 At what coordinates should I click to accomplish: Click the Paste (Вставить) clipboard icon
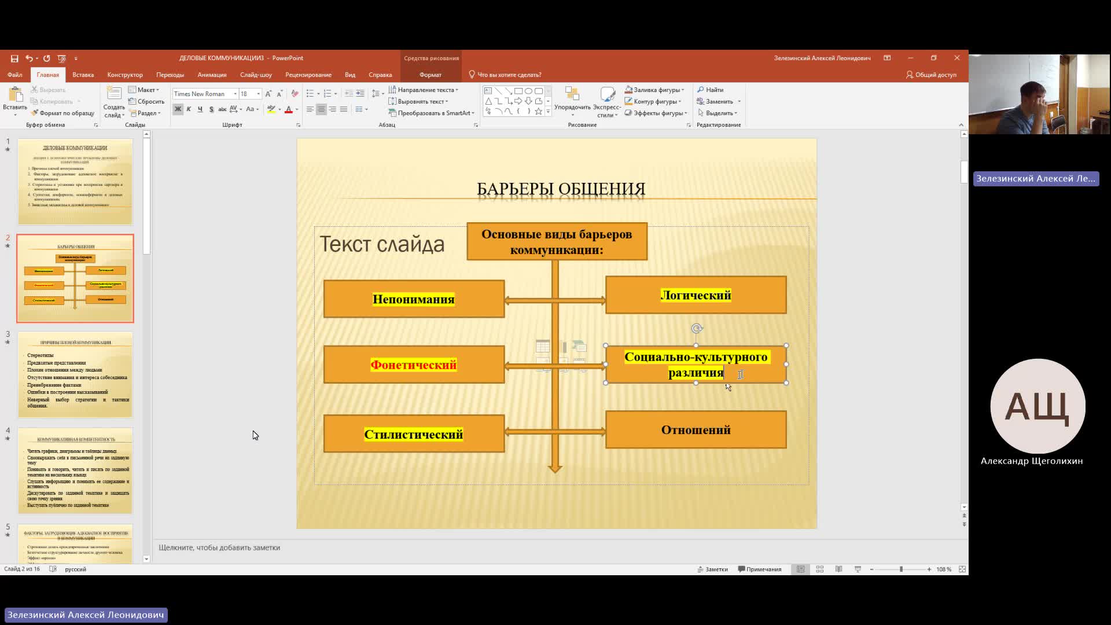pyautogui.click(x=15, y=95)
